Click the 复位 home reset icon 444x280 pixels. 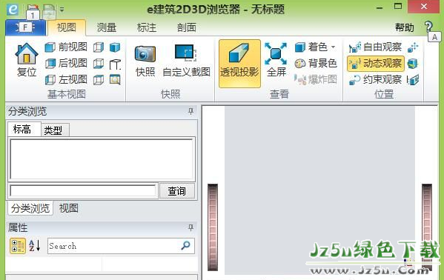(x=27, y=54)
